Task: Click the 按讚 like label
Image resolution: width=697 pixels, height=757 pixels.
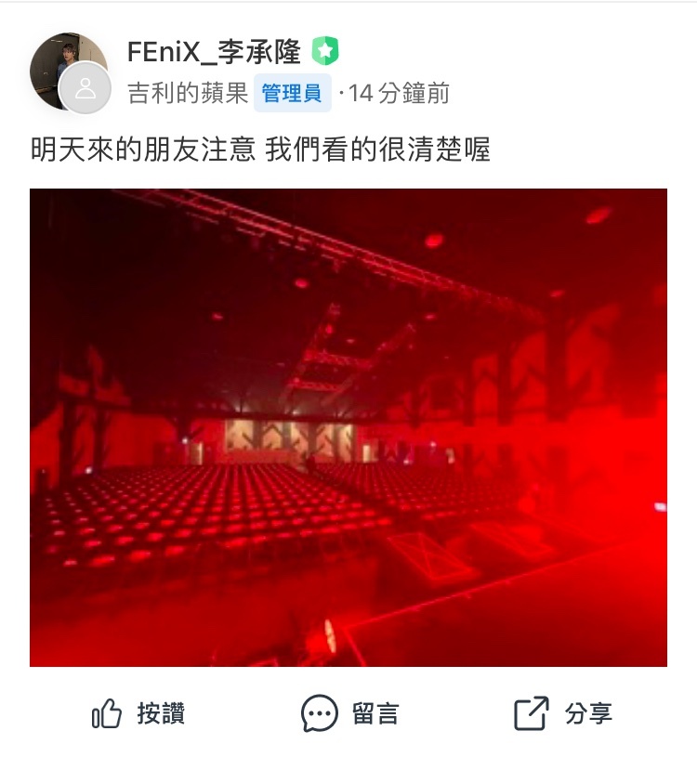Action: pyautogui.click(x=161, y=713)
